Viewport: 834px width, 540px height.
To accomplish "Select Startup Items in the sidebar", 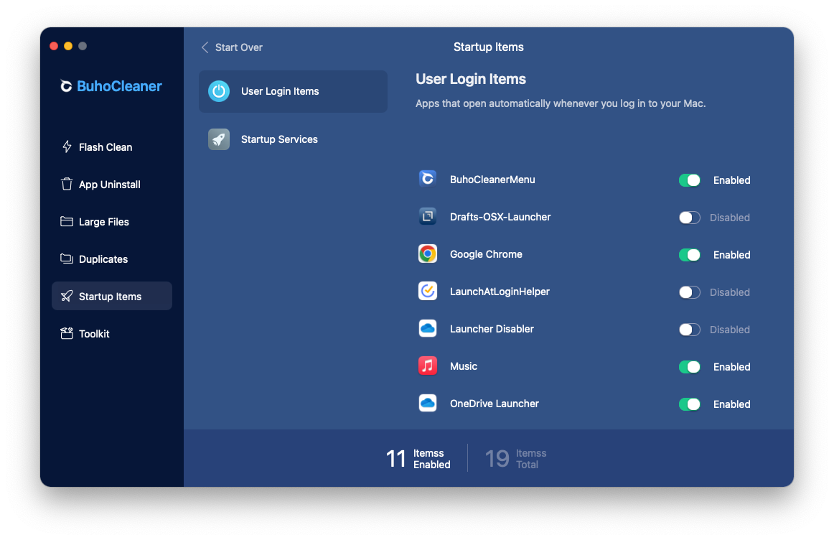I will tap(112, 296).
